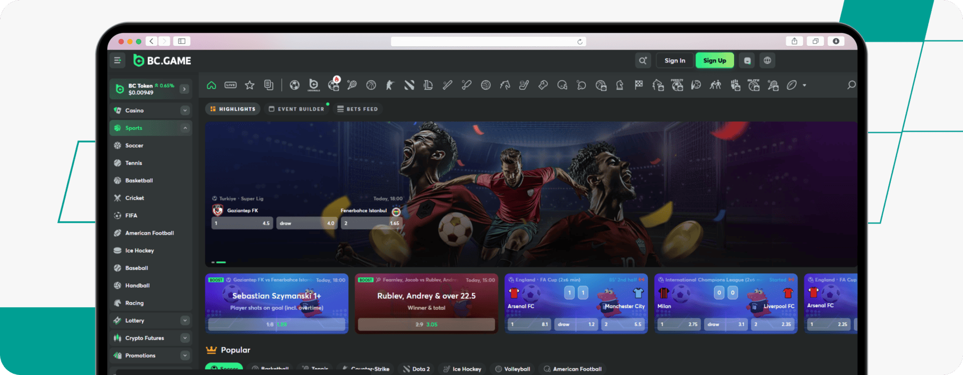Open the Live events icon
This screenshot has height=375, width=963.
[231, 85]
